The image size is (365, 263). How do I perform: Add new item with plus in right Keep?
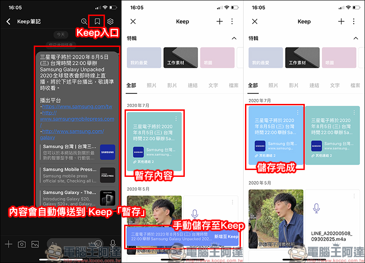341,21
